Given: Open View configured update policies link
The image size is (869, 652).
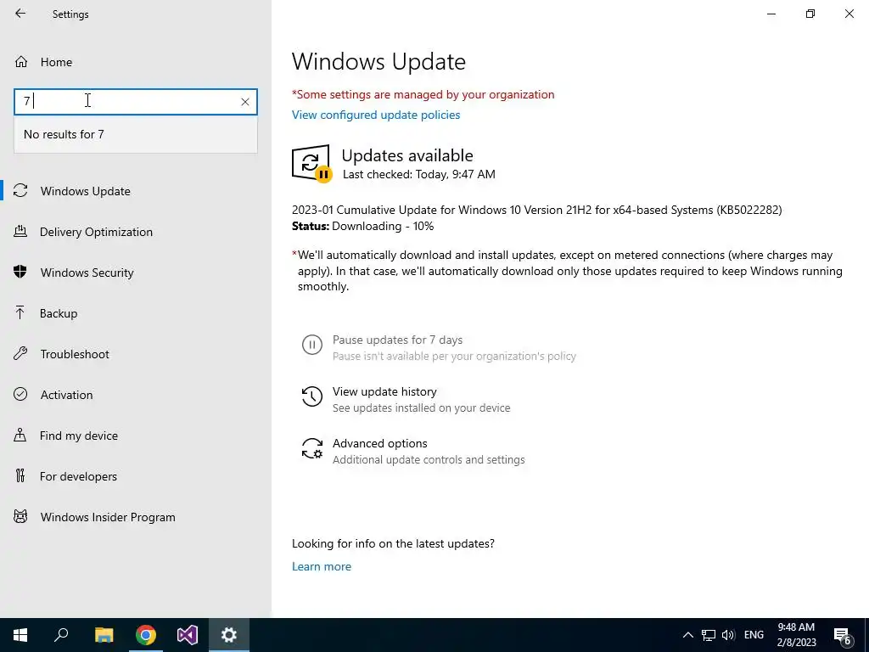Looking at the screenshot, I should click(x=376, y=115).
